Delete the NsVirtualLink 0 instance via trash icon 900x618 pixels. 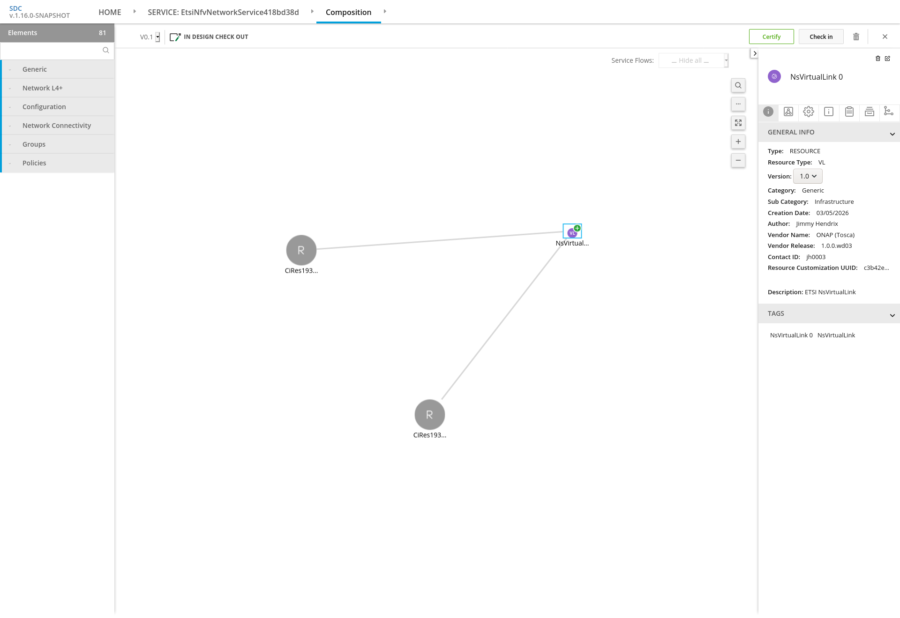pos(877,59)
